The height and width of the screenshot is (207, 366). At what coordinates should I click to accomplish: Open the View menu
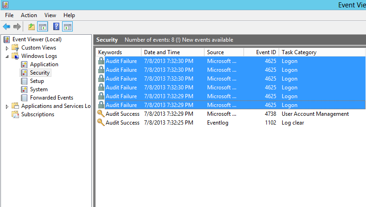50,15
